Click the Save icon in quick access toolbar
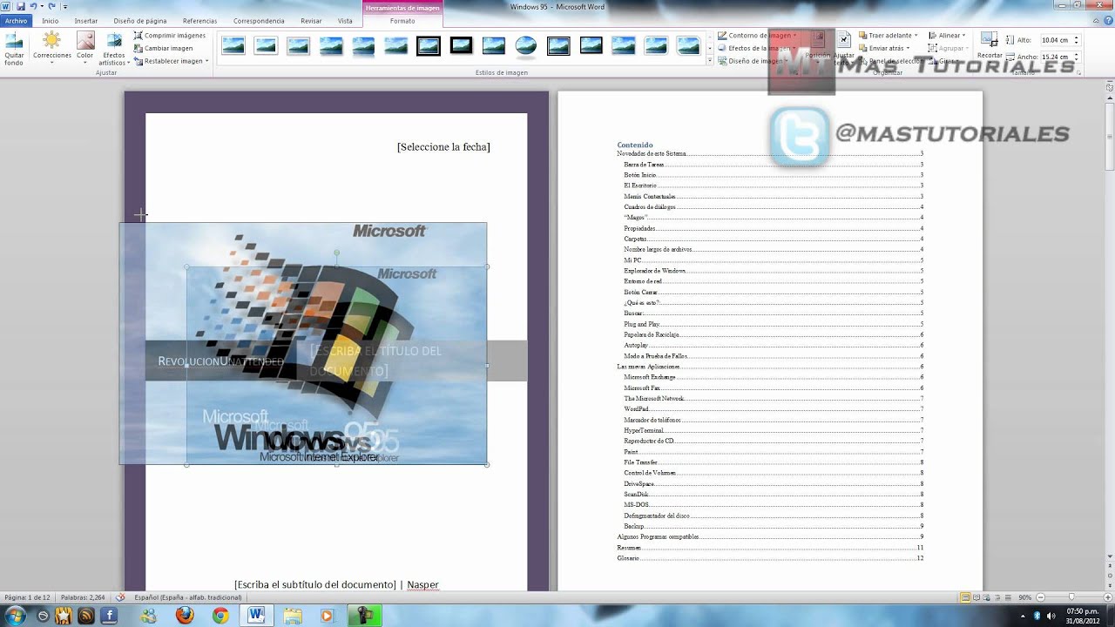 coord(21,6)
